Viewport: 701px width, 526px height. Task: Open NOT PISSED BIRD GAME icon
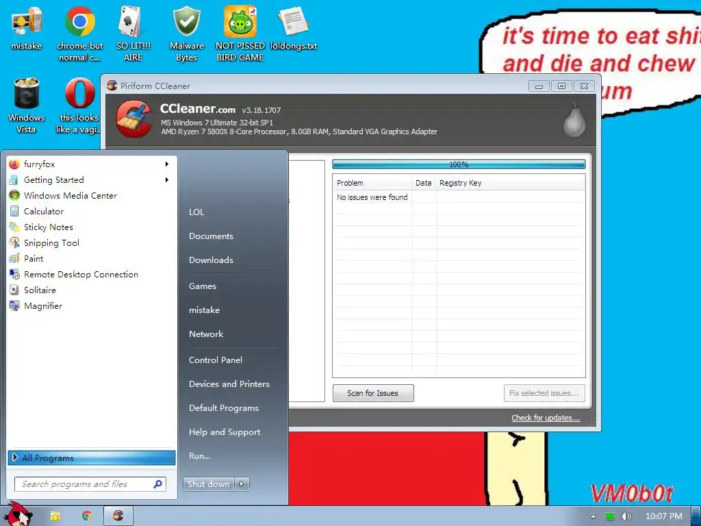click(240, 34)
